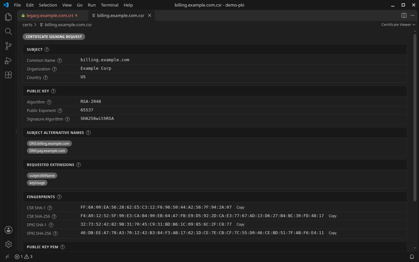
Task: Click help icon next to PUBLIC KEY heading
Action: (53, 91)
